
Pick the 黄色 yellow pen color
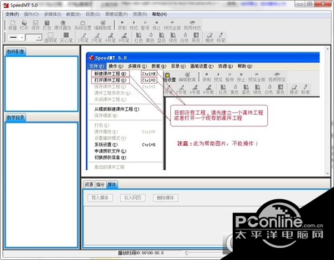click(150, 37)
